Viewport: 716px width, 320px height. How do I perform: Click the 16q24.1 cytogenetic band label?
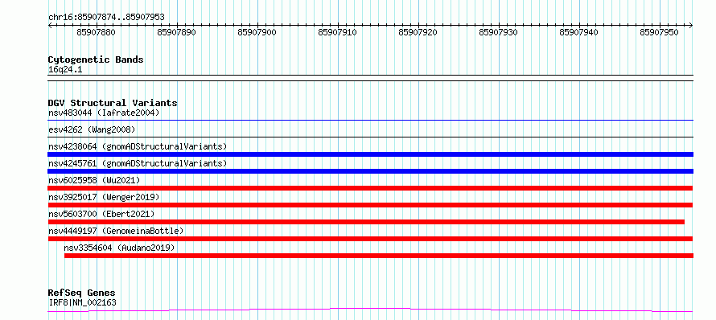pyautogui.click(x=65, y=70)
